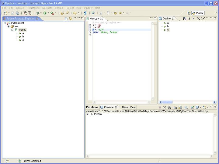This screenshot has height=164, width=219.
Task: Open the Refactoring menu
Action: coord(33,8)
